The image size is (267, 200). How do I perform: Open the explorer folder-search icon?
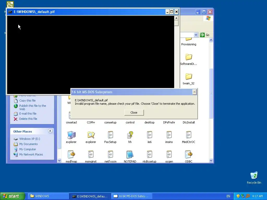click(91, 135)
